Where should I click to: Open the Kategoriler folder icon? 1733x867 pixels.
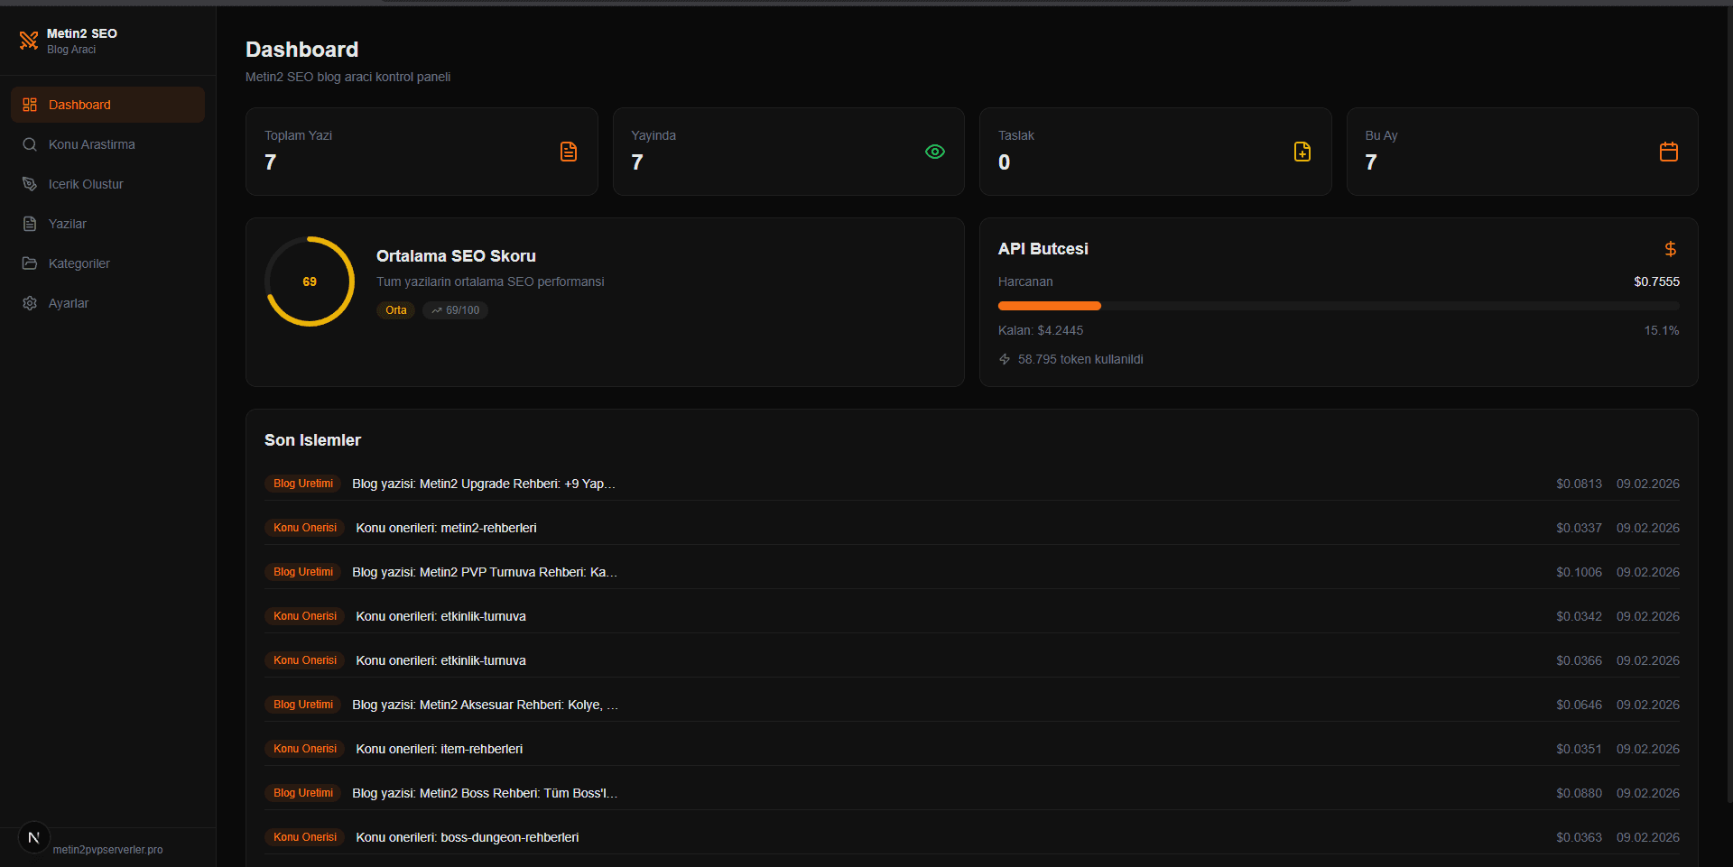click(30, 263)
